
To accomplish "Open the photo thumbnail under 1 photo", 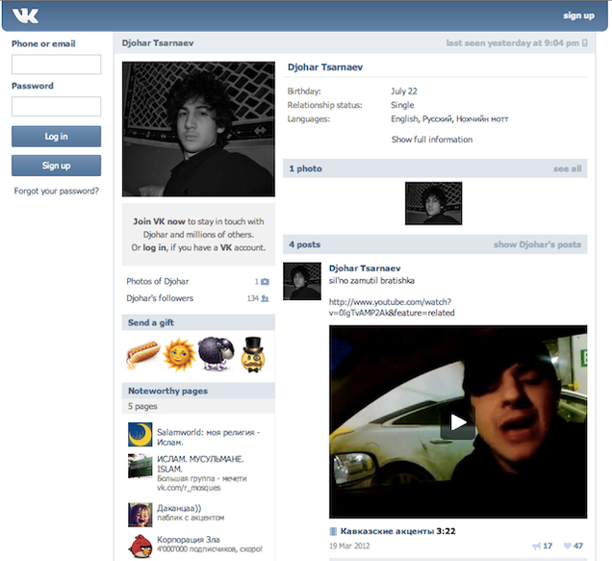I will (433, 203).
